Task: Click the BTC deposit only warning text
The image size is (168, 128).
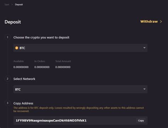Action: click(79, 110)
